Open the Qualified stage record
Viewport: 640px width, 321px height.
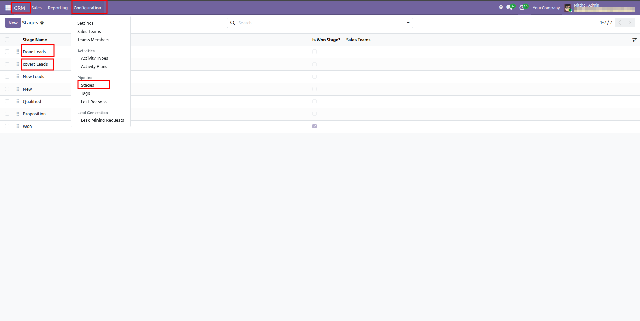pos(32,101)
